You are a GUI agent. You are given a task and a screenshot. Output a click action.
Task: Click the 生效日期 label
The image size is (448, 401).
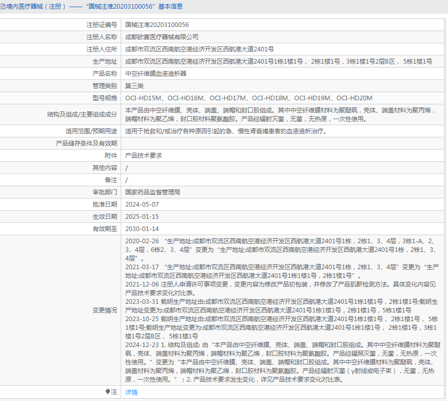[x=105, y=217]
